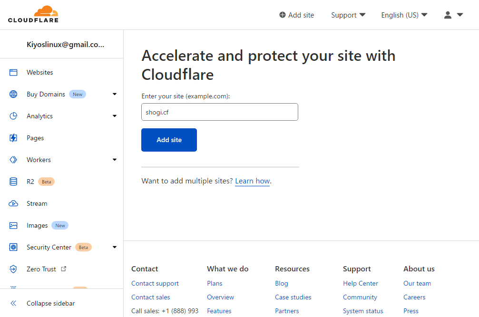Open the English (US) language dropdown
Screen dimensions: 479x317
click(404, 15)
